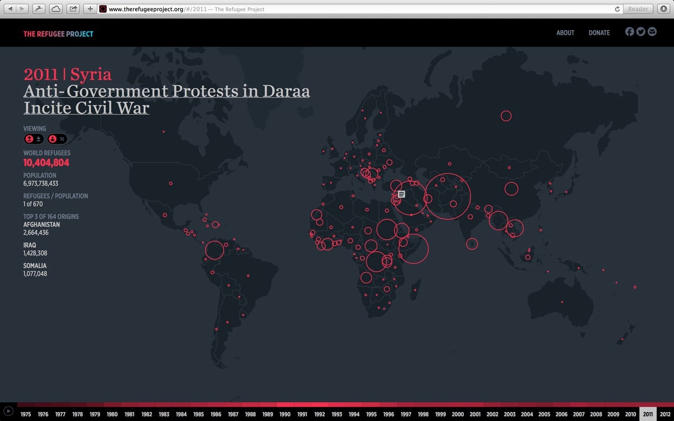Share the site on Facebook
The image size is (674, 421).
pos(629,32)
